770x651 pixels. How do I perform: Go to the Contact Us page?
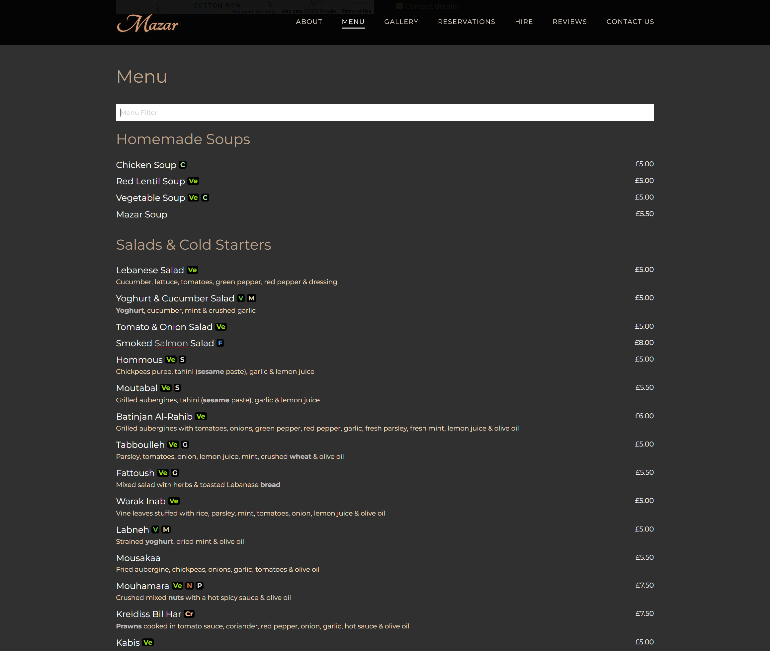[630, 21]
